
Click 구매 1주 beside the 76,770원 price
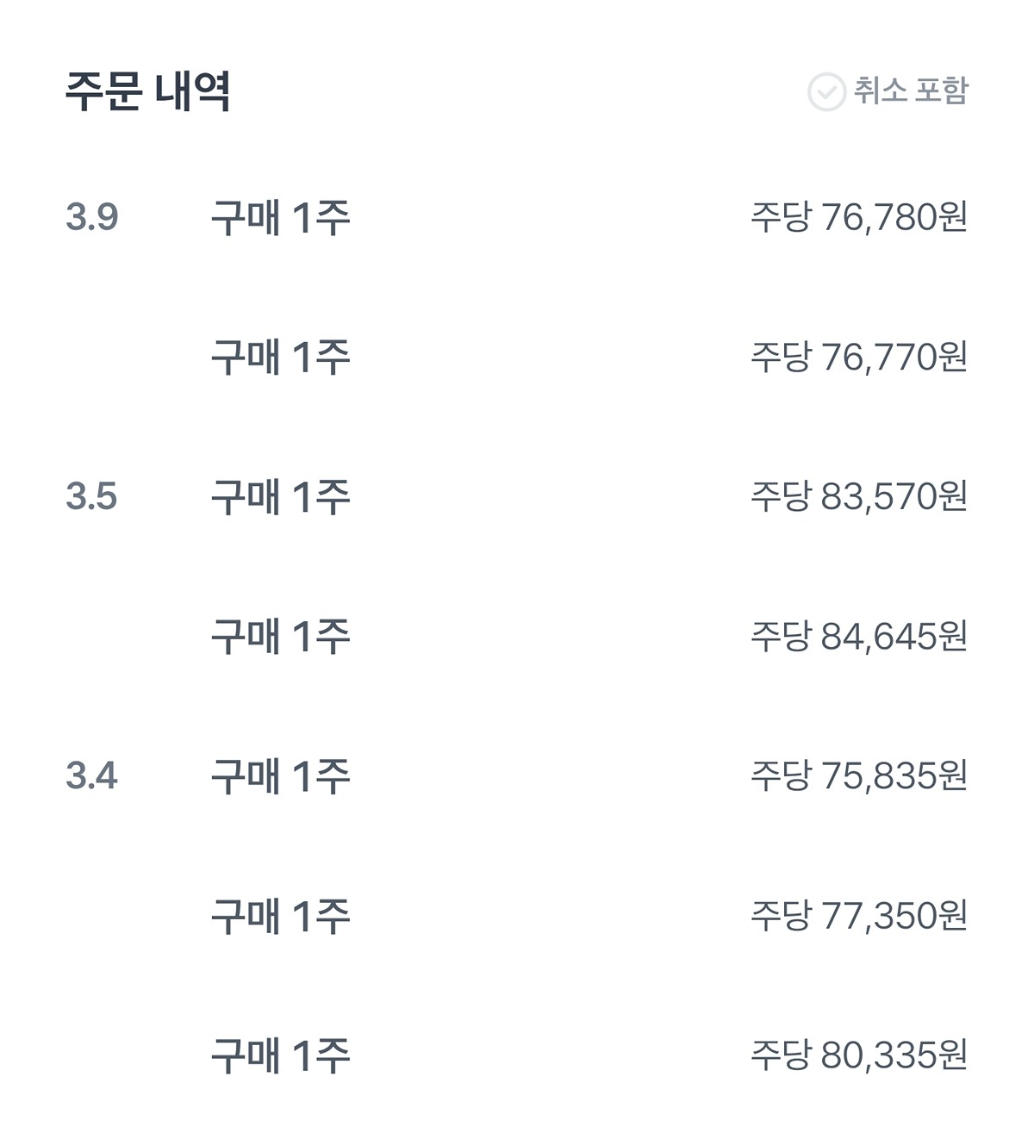click(281, 357)
